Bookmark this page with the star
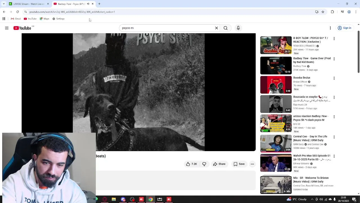The height and width of the screenshot is (203, 360). (323, 12)
